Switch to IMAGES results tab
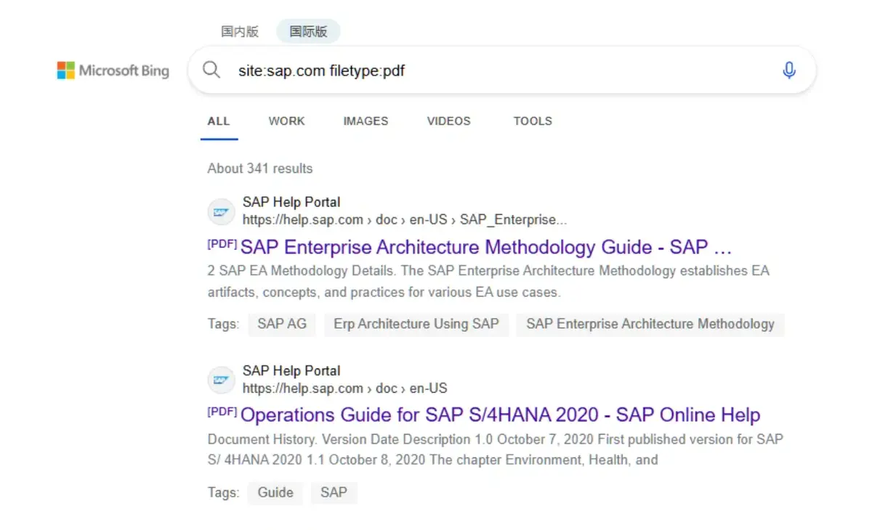The image size is (872, 530). click(366, 121)
